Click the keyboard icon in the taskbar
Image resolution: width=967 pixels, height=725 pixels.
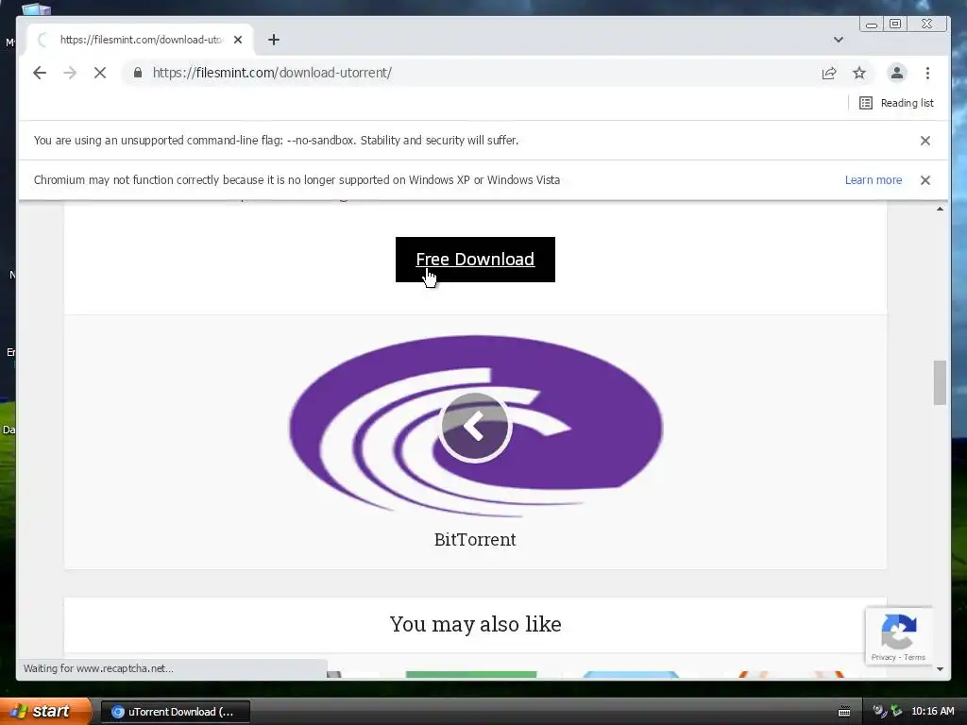tap(844, 712)
